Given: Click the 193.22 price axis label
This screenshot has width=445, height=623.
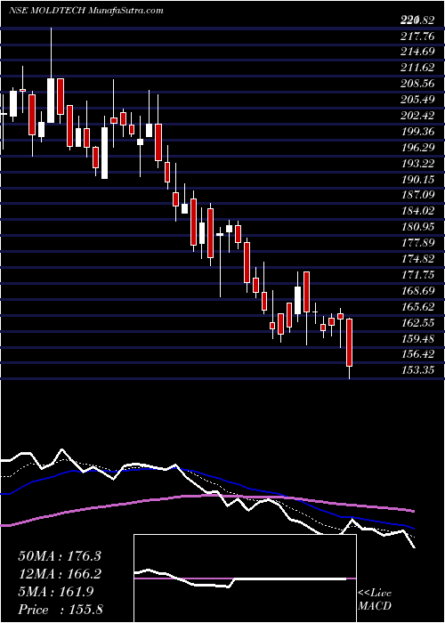Looking at the screenshot, I should 417,163.
